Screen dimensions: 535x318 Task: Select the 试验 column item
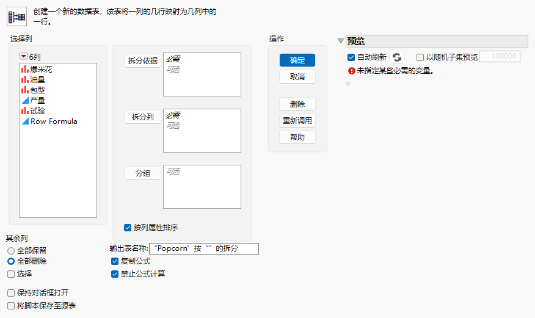pos(33,110)
